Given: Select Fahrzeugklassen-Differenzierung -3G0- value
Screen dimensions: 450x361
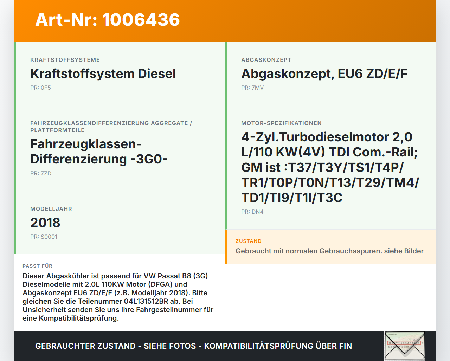Looking at the screenshot, I should pos(99,152).
